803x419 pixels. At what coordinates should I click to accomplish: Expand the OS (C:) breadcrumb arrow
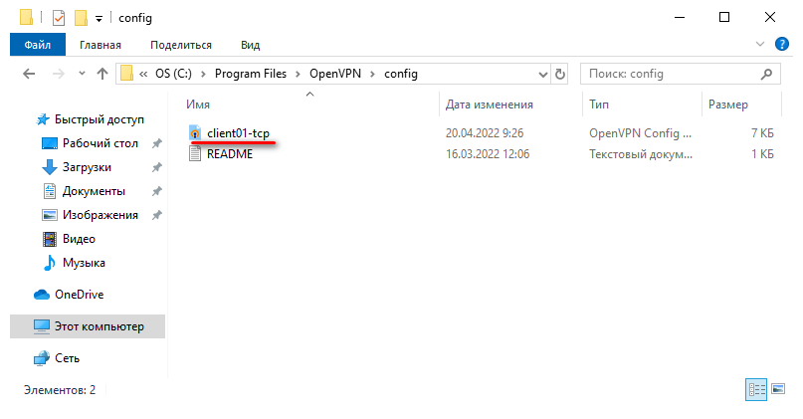(x=203, y=75)
